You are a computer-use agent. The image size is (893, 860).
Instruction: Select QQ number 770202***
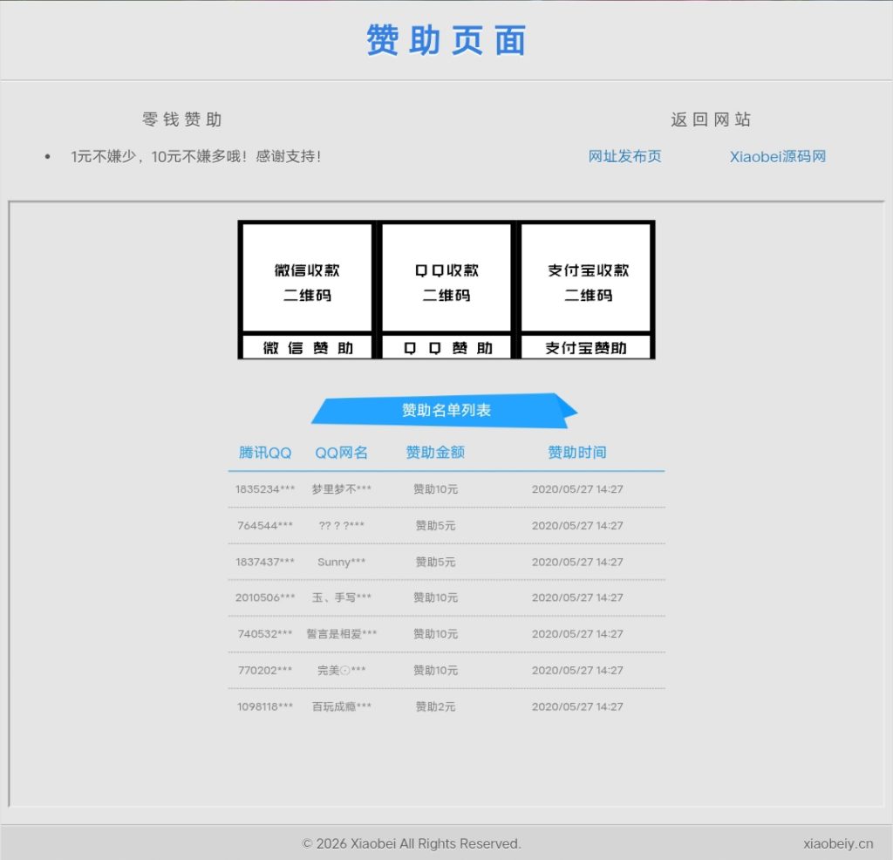[x=265, y=671]
